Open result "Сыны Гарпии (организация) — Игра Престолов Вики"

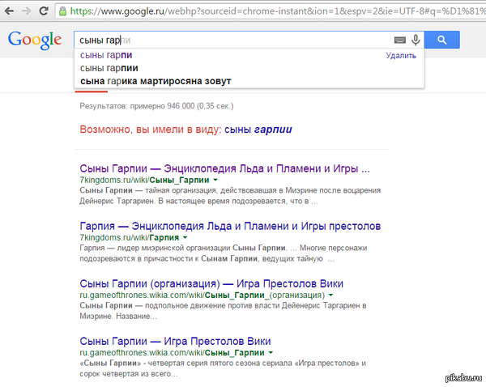point(211,283)
